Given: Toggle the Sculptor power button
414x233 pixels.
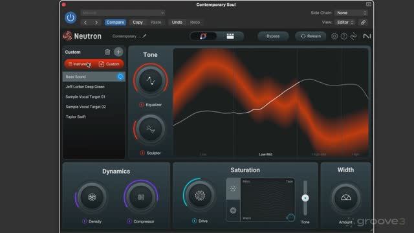Looking at the screenshot, I should [142, 153].
